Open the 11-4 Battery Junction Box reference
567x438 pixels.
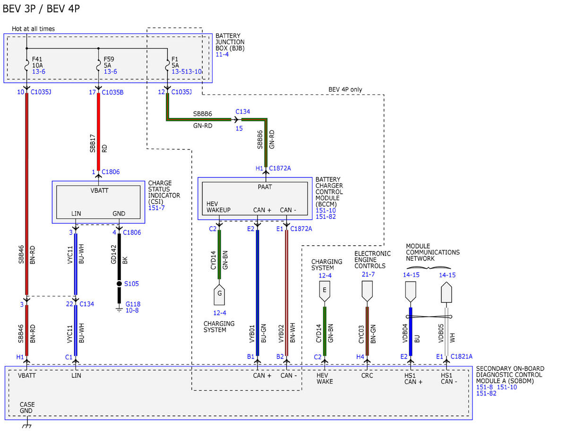click(x=222, y=55)
